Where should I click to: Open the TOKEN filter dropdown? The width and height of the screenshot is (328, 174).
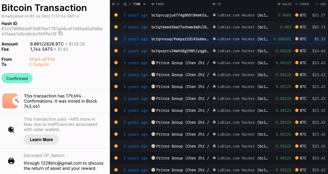(x=296, y=4)
